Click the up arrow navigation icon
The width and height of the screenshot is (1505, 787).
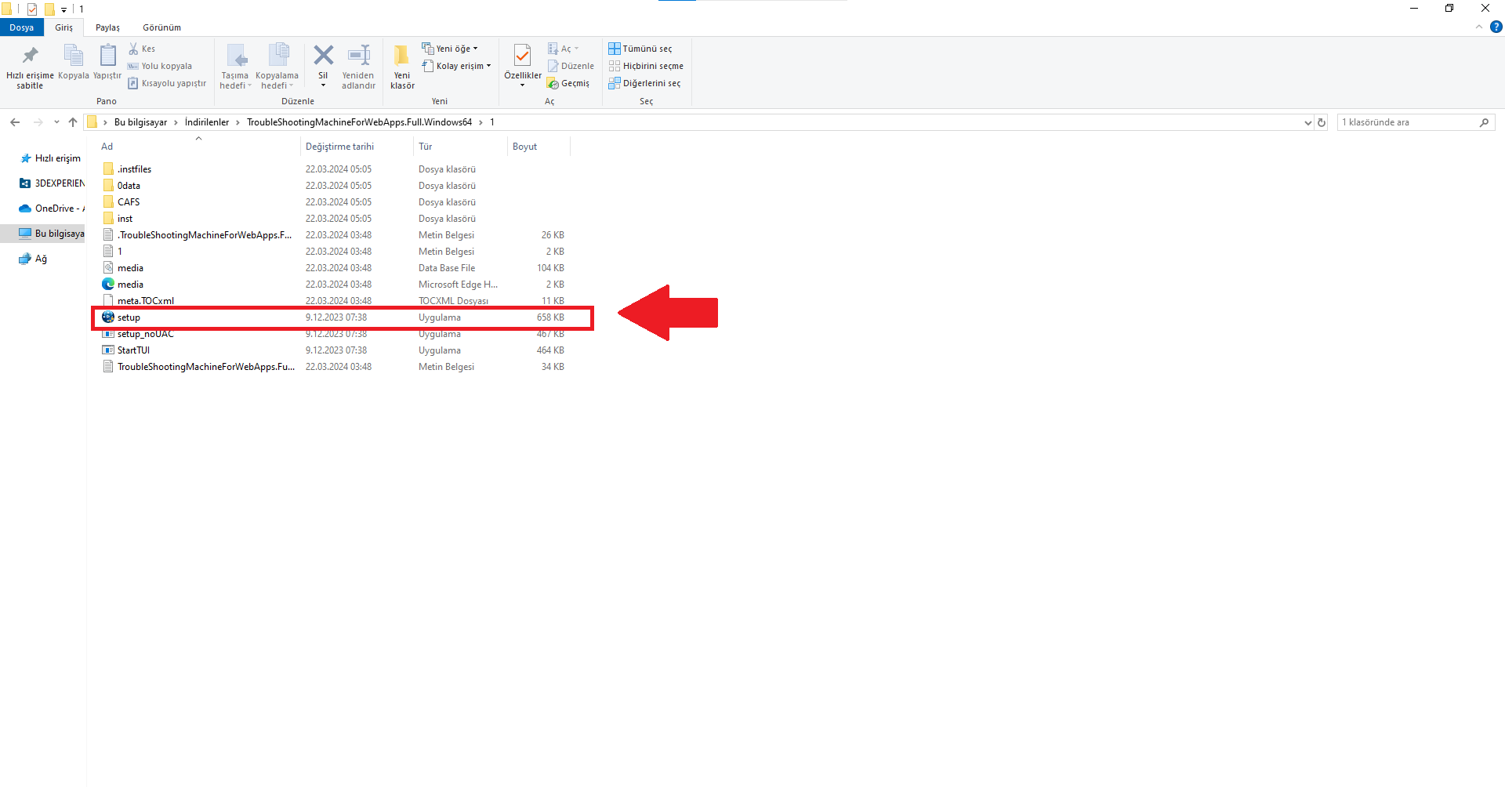[x=73, y=122]
